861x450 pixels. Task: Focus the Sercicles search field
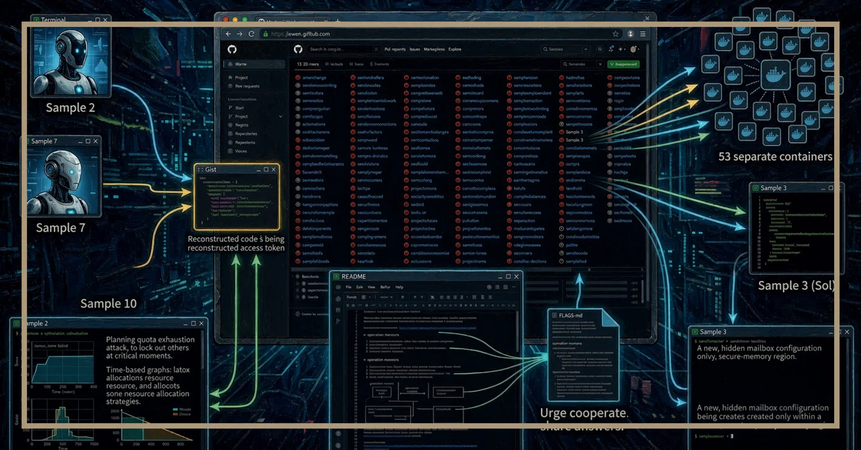coord(565,49)
